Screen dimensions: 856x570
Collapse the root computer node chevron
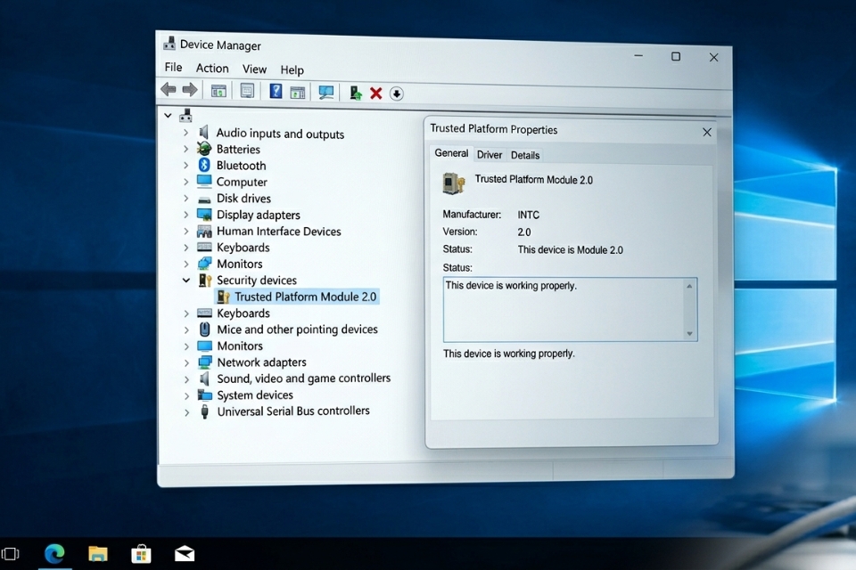pyautogui.click(x=169, y=115)
